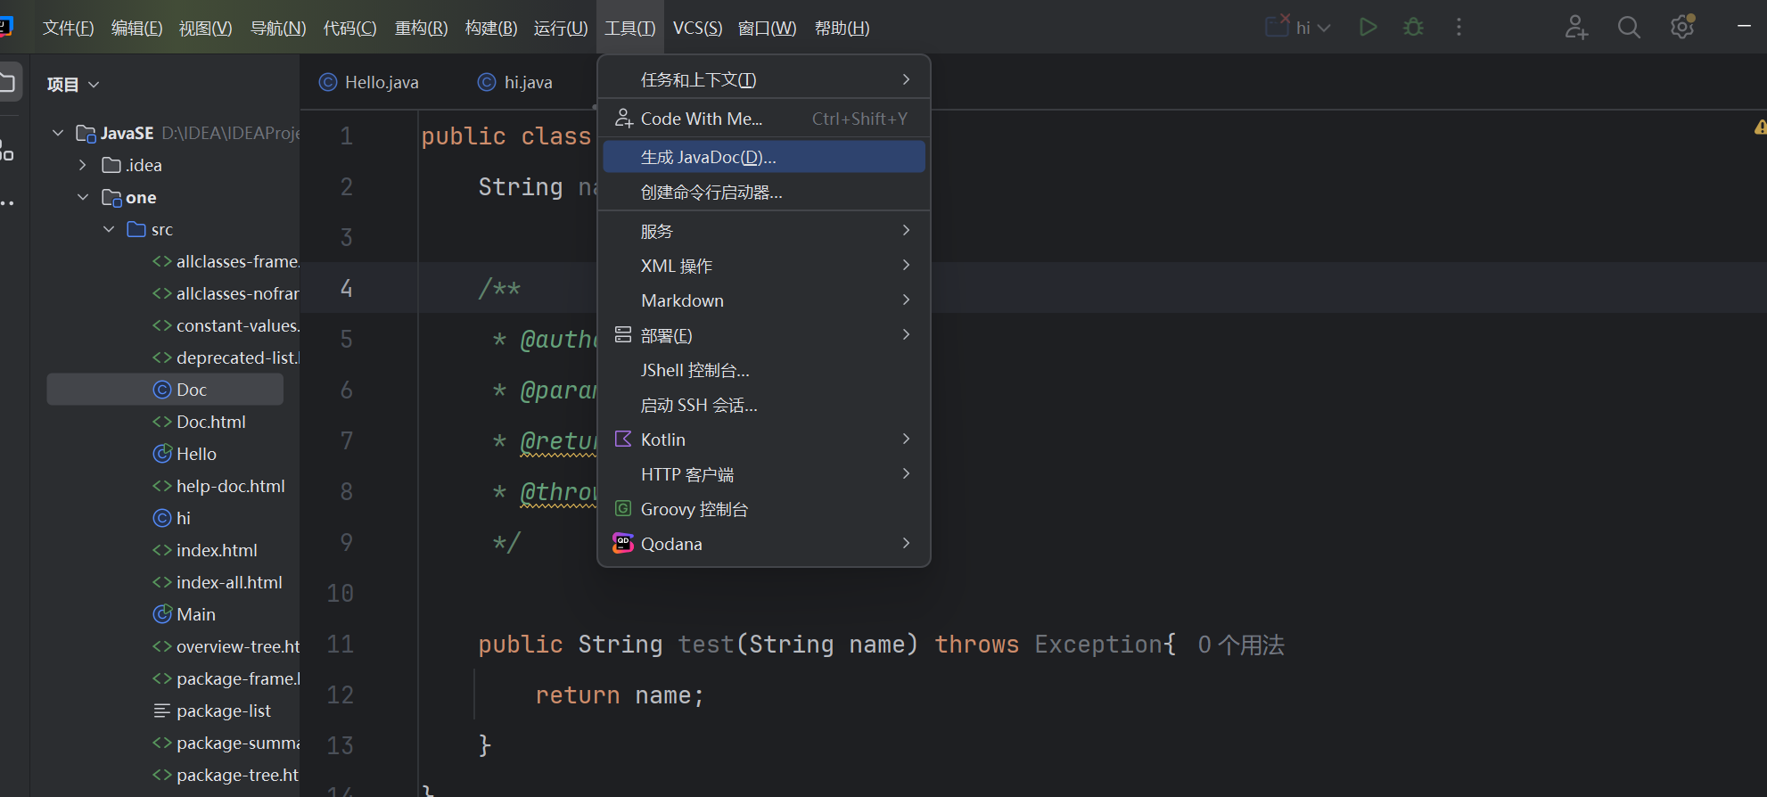The height and width of the screenshot is (797, 1767).
Task: Click line number 11 in the gutter
Action: coord(340,644)
